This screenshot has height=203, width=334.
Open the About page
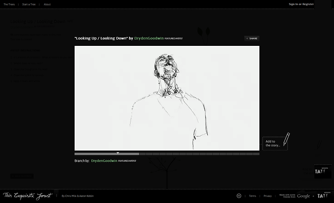pos(47,4)
